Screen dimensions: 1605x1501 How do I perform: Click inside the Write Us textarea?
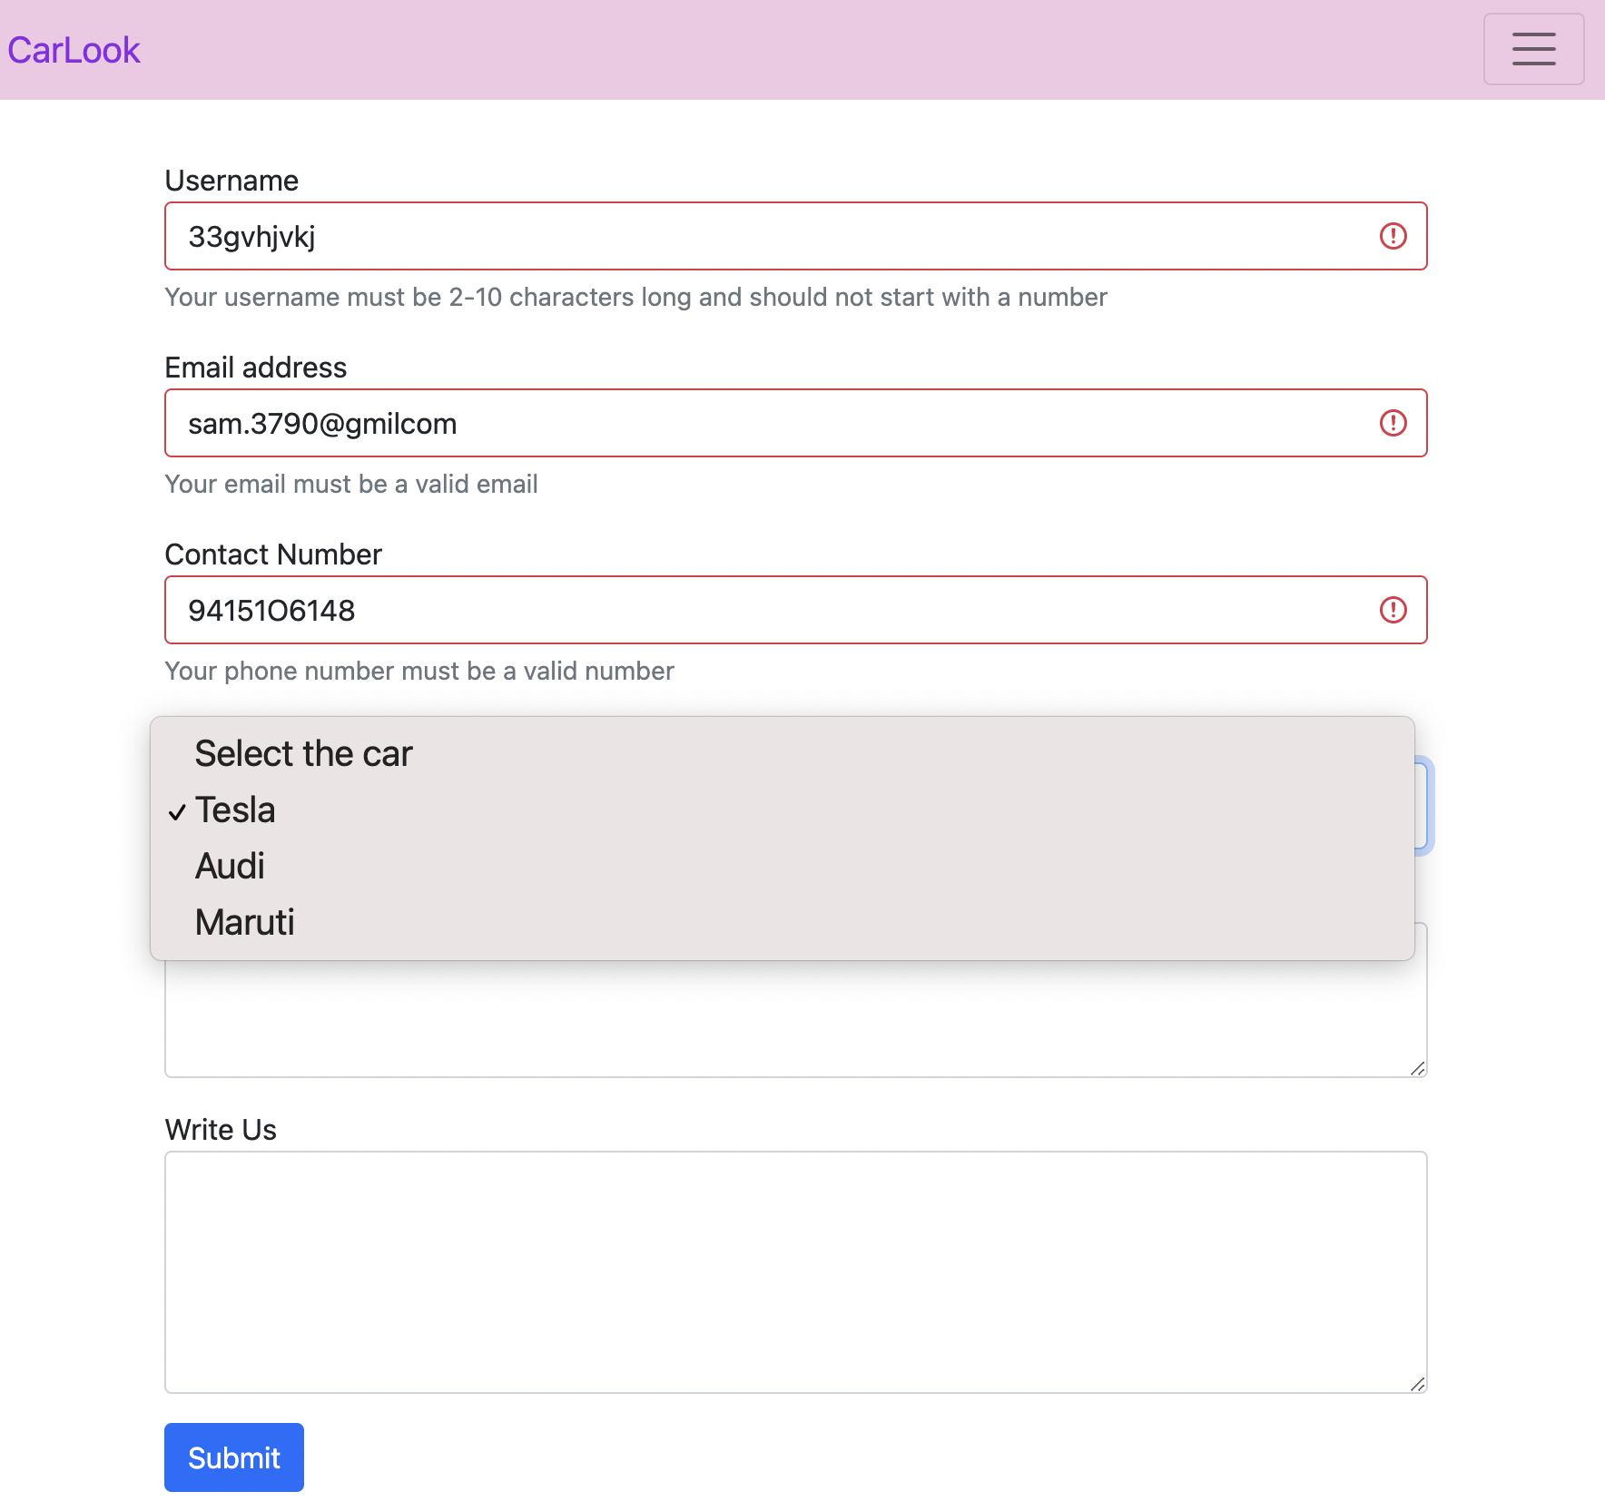(x=795, y=1270)
